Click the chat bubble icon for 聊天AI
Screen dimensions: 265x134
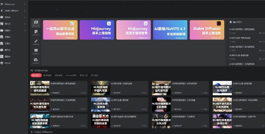(2, 50)
